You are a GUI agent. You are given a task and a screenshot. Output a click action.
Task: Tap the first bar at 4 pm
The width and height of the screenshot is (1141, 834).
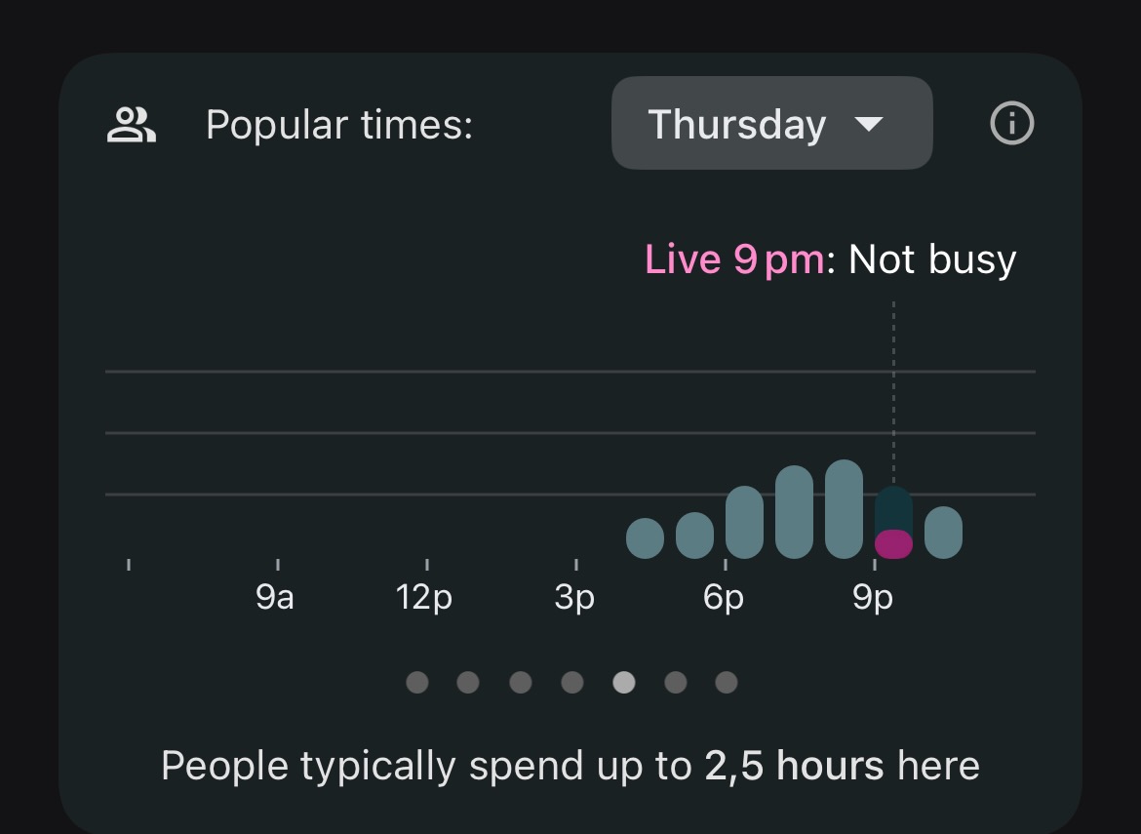645,538
